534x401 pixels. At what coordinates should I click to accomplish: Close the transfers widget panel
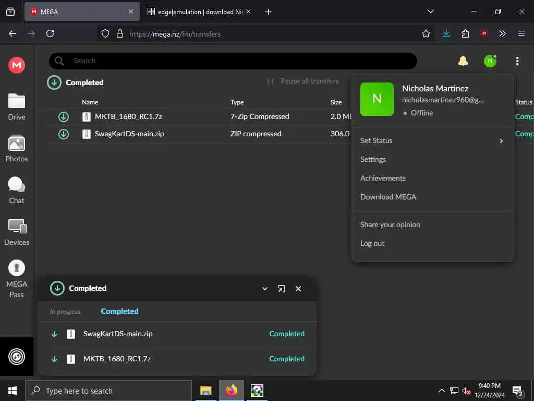(298, 289)
